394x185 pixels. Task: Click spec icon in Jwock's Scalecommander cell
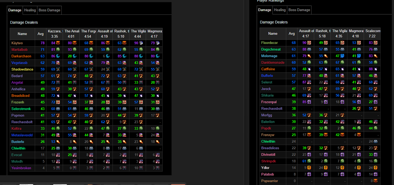[x=376, y=89]
